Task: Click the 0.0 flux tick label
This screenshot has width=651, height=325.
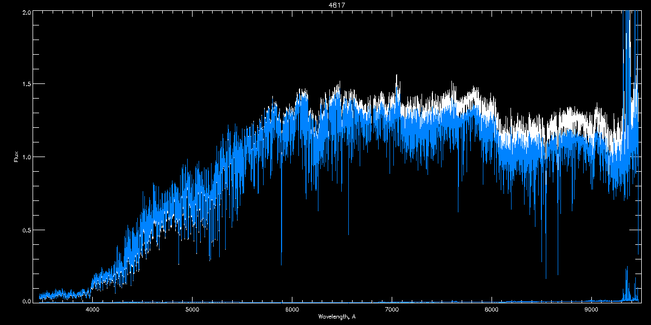Action: tap(26, 301)
